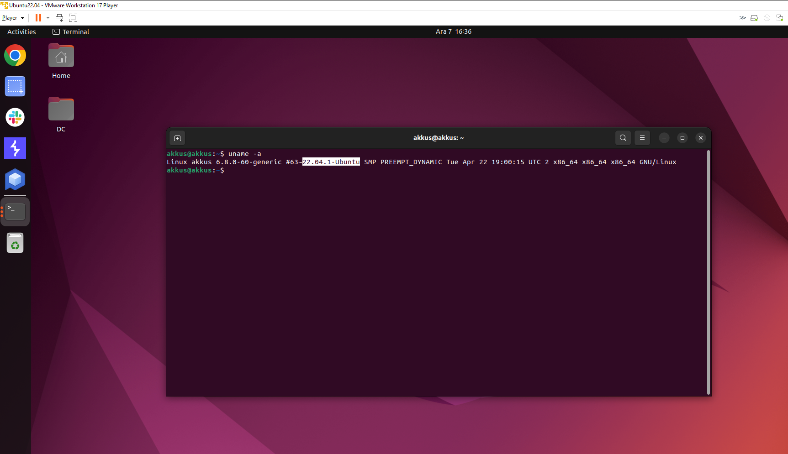Open the Trash from the dock
Screen dimensions: 788x454
click(15, 243)
